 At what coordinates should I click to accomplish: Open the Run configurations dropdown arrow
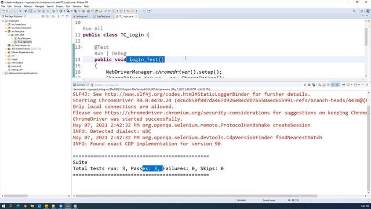click(64, 11)
